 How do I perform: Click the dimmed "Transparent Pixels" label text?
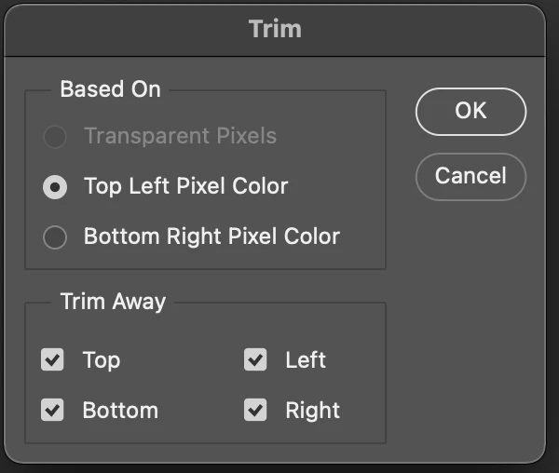[x=180, y=136]
